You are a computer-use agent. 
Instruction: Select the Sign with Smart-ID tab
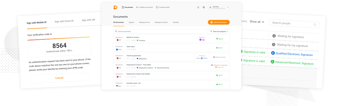tap(64, 21)
